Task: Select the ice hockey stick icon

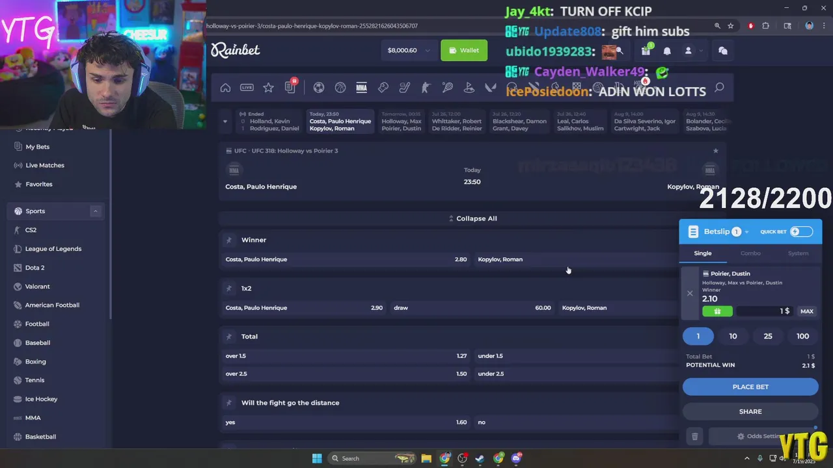Action: (404, 88)
